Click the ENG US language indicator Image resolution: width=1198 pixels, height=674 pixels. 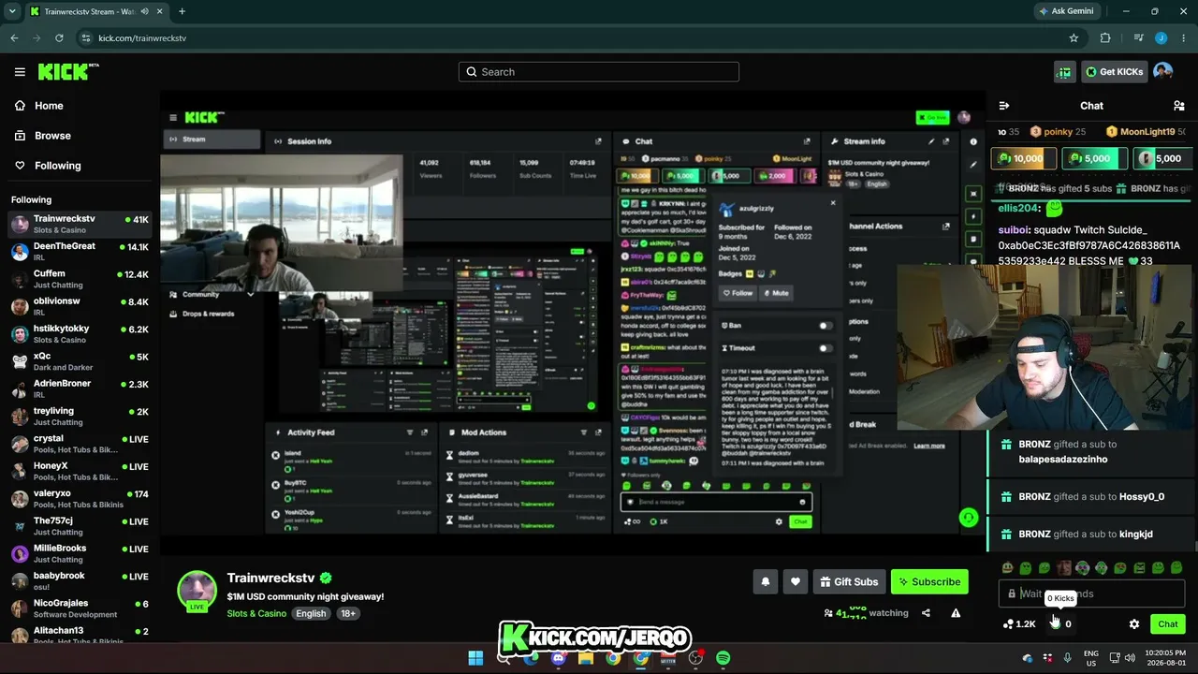[x=1091, y=657]
